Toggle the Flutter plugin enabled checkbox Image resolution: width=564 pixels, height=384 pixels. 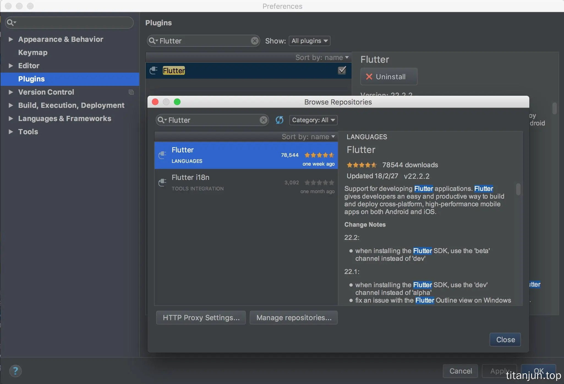tap(342, 70)
